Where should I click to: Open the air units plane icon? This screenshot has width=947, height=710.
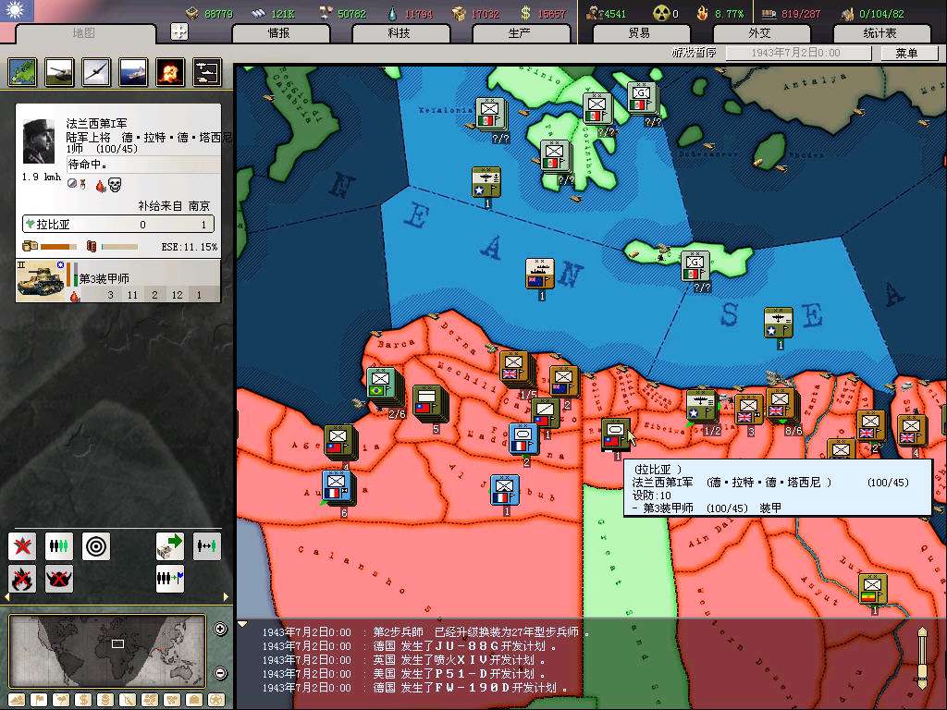coord(96,72)
